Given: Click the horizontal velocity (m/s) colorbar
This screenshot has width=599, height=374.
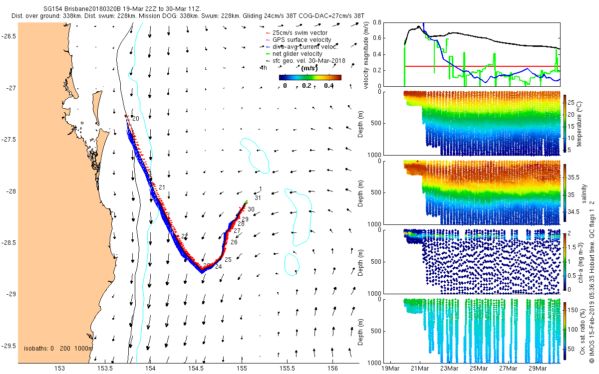Looking at the screenshot, I should click(310, 77).
